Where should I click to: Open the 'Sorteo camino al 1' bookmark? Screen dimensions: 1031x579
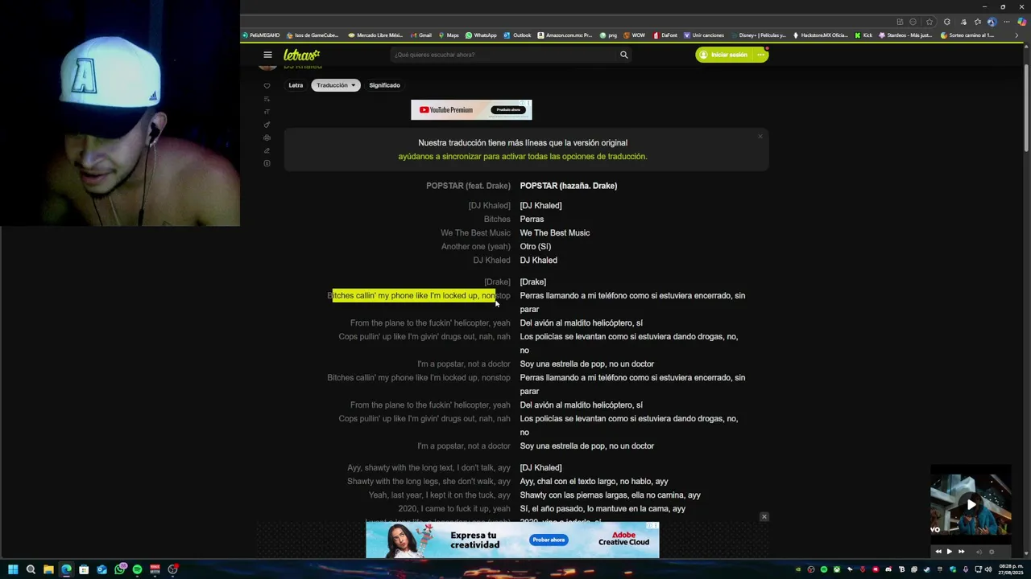[x=967, y=35]
